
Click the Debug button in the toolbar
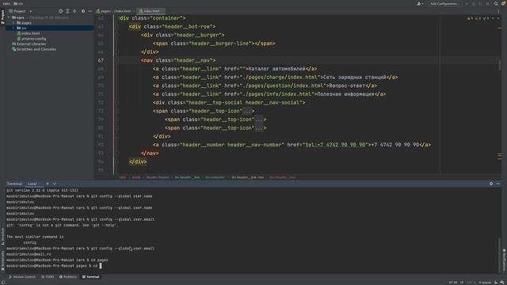pyautogui.click(x=474, y=3)
